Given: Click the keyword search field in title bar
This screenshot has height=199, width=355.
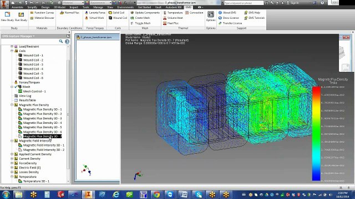Looking at the screenshot, I should [x=244, y=3].
